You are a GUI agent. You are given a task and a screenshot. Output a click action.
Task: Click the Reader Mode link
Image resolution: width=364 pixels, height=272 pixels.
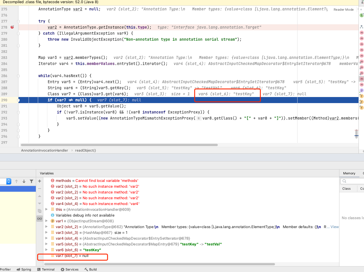pyautogui.click(x=343, y=10)
